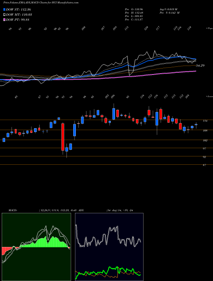Screen dimensions: 213x281
Task: Click the MACD panel heading label
Action: 12,210
